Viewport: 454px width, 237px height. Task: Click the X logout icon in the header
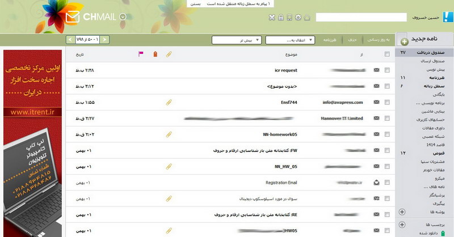pos(272,18)
